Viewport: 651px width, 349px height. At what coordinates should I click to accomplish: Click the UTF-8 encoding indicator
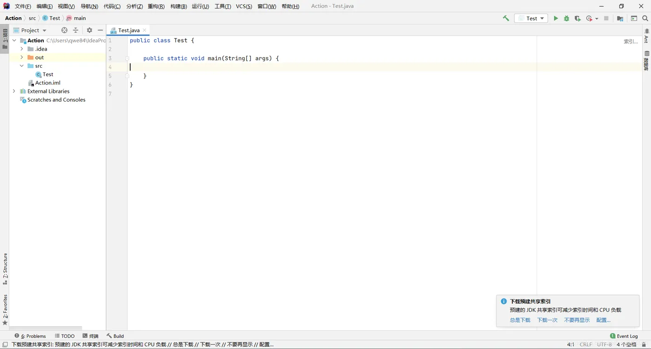604,344
